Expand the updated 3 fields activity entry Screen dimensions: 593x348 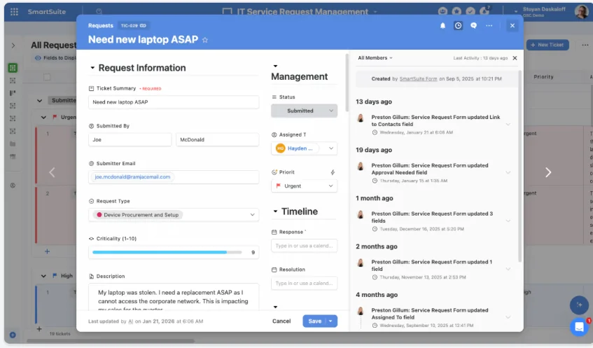point(508,221)
